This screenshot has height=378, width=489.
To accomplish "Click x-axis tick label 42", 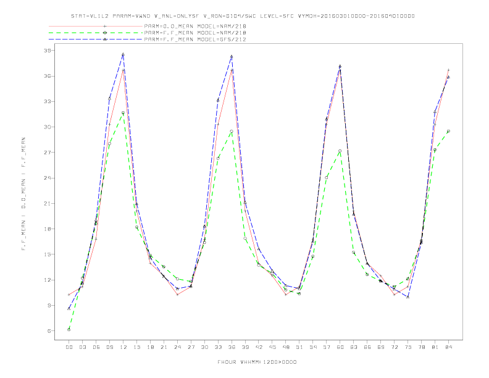I will coord(259,347).
